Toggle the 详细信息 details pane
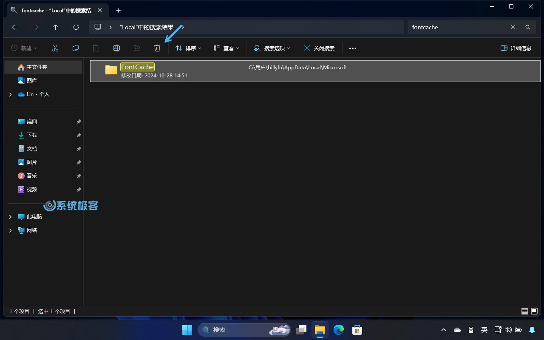 [x=516, y=48]
